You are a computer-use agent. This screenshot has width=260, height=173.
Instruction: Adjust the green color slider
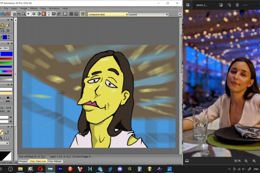tap(6, 63)
